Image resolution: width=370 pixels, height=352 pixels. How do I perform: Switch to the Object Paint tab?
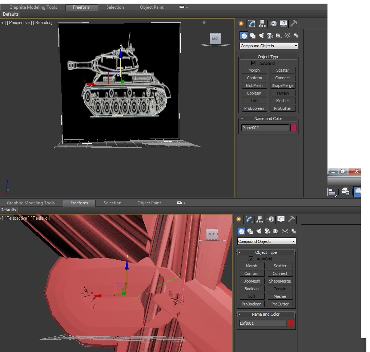[x=152, y=7]
